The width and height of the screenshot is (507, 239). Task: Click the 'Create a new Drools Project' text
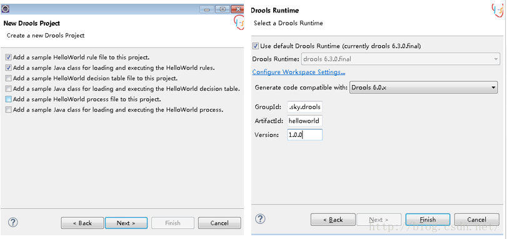[46, 35]
